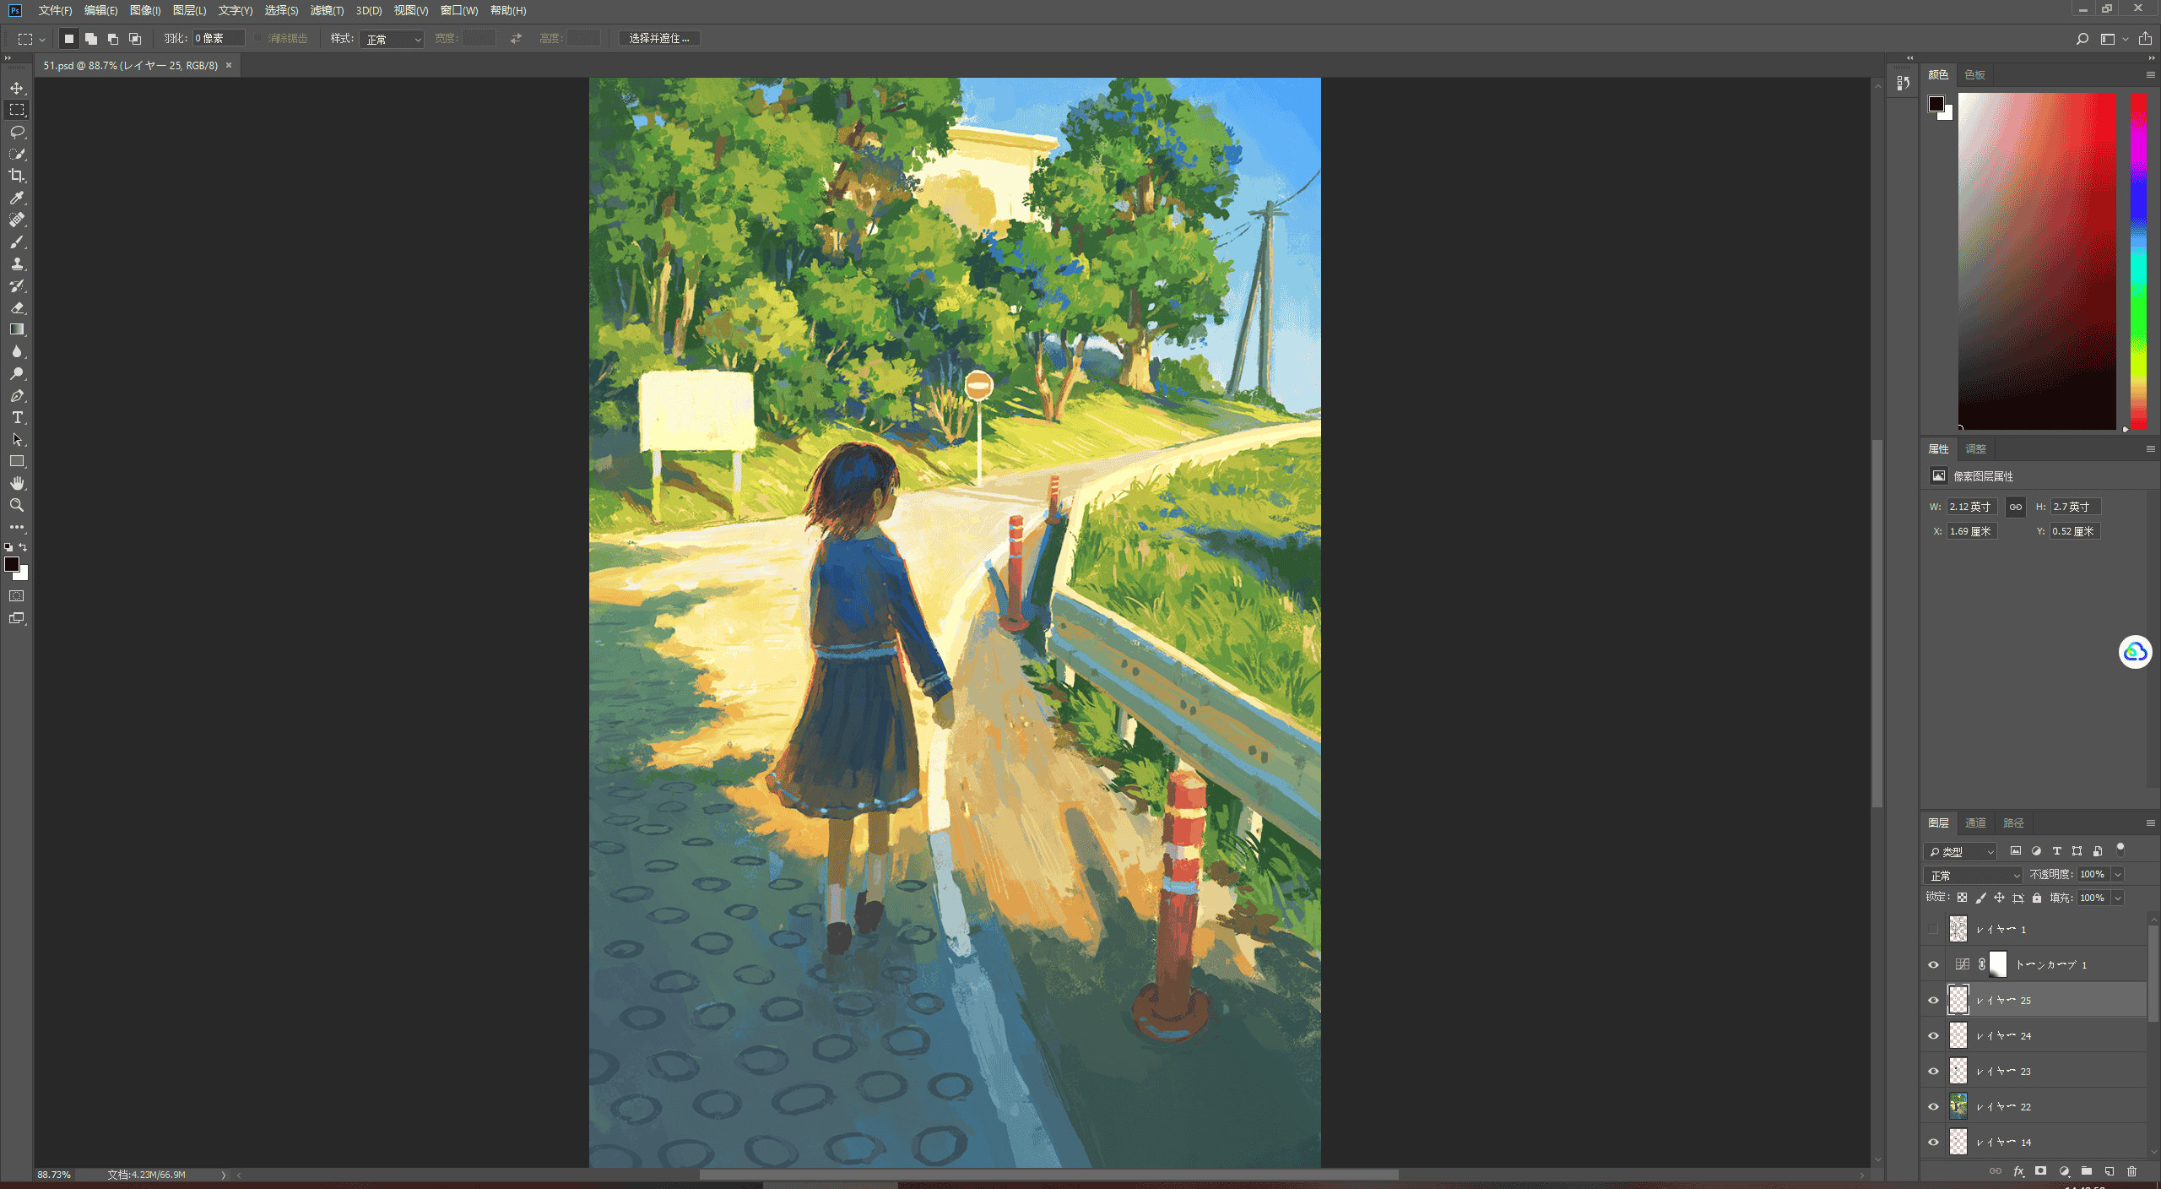This screenshot has width=2161, height=1189.
Task: Switch to the 色板 tab
Action: pyautogui.click(x=1975, y=74)
